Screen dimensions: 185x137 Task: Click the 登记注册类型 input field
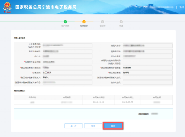coord(67,51)
